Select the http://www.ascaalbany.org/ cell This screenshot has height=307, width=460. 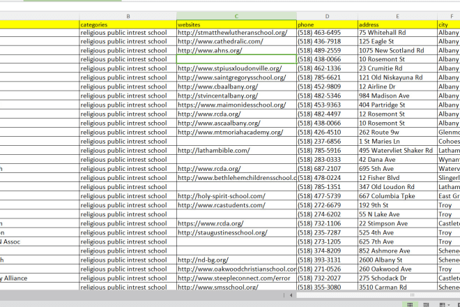[236, 123]
